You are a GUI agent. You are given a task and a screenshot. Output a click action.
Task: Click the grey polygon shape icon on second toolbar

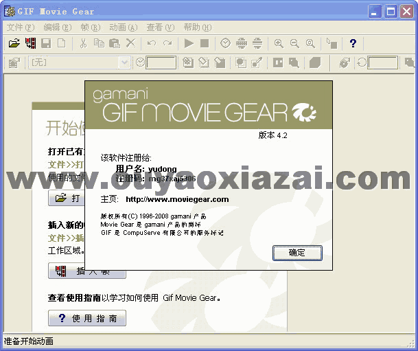click(315, 63)
